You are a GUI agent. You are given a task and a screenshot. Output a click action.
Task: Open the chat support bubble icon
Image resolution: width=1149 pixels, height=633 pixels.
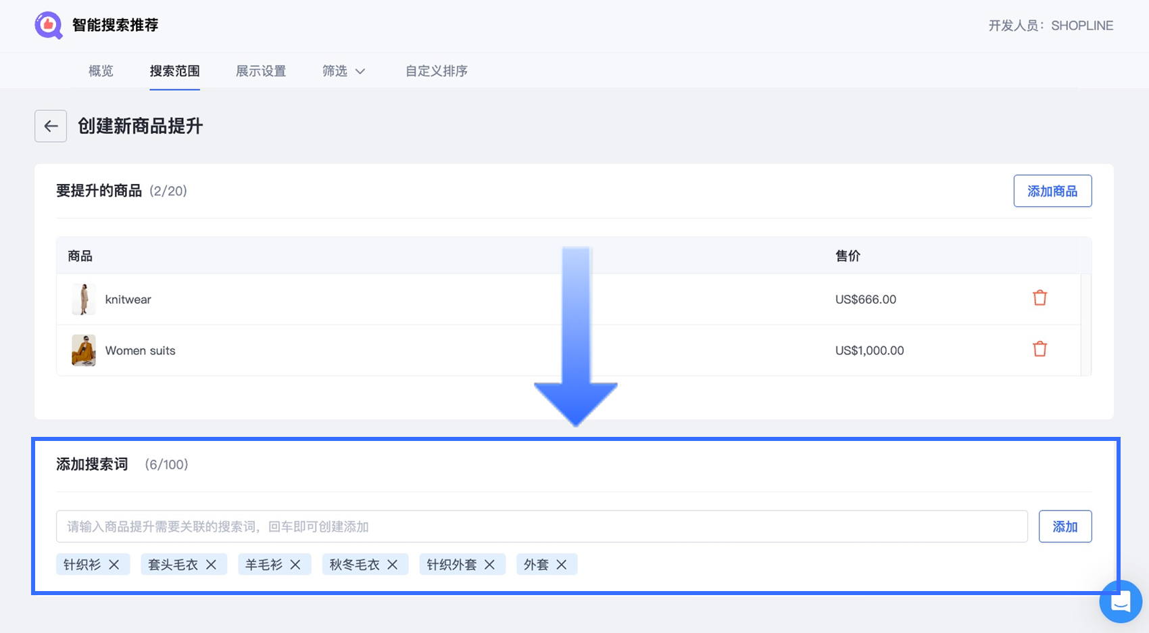[1121, 601]
